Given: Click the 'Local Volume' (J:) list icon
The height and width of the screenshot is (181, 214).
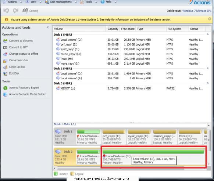Looking at the screenshot, I should (58, 78).
